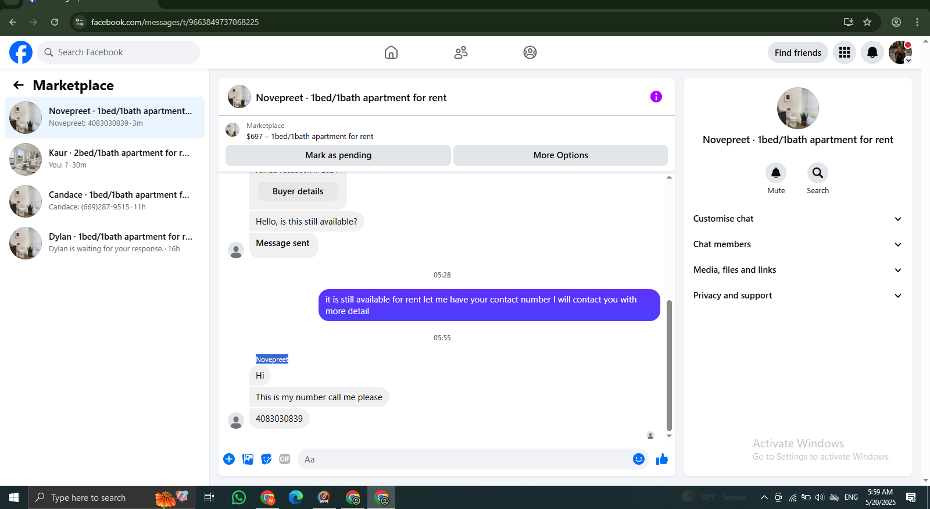930x509 pixels.
Task: Click the chat messages scrollbar thumb
Action: pyautogui.click(x=669, y=365)
